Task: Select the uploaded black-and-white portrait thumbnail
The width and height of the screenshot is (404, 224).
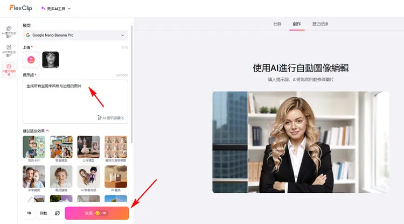Action: pos(50,59)
